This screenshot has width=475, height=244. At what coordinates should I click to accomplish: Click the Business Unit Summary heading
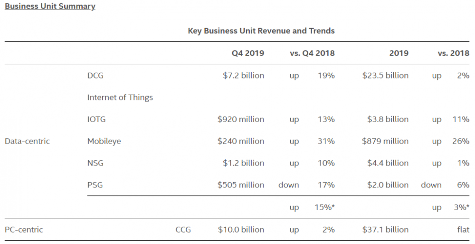point(50,6)
